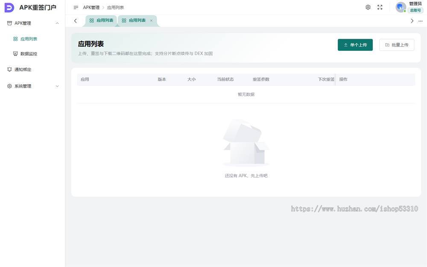Viewport: 427px width, 267px height.
Task: Click the 暂无数据 empty table text
Action: (246, 94)
